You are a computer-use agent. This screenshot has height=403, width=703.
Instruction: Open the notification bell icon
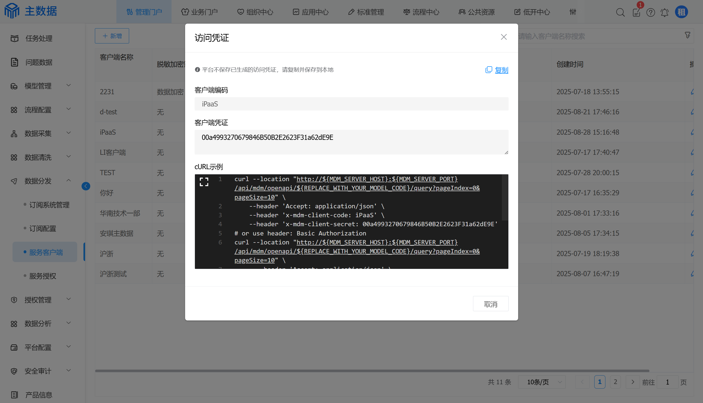(x=664, y=12)
